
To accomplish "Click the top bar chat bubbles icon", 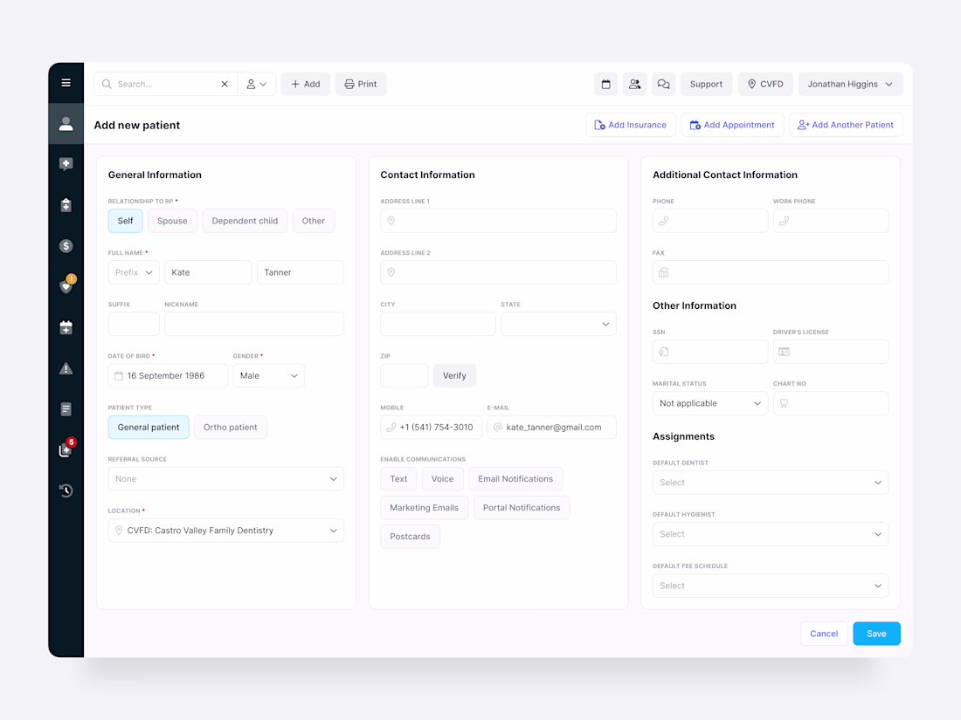I will [663, 84].
